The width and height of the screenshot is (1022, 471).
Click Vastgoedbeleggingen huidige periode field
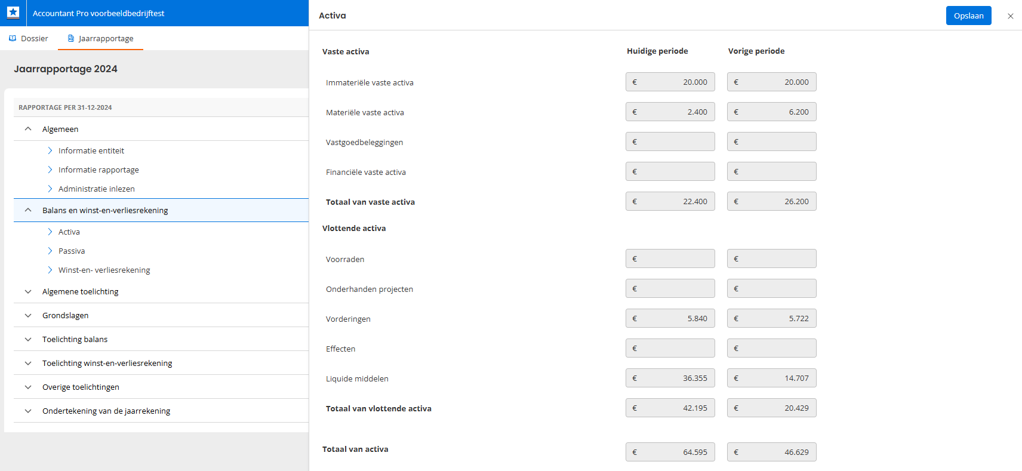coord(670,141)
